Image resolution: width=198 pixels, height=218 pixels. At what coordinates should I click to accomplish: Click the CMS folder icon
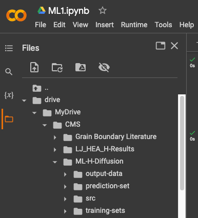pos(57,125)
